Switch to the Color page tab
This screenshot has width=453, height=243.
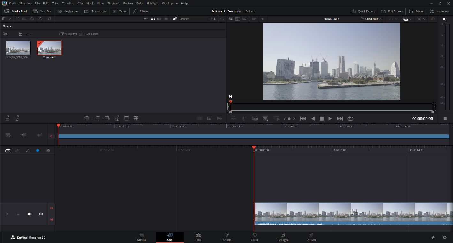(x=255, y=237)
